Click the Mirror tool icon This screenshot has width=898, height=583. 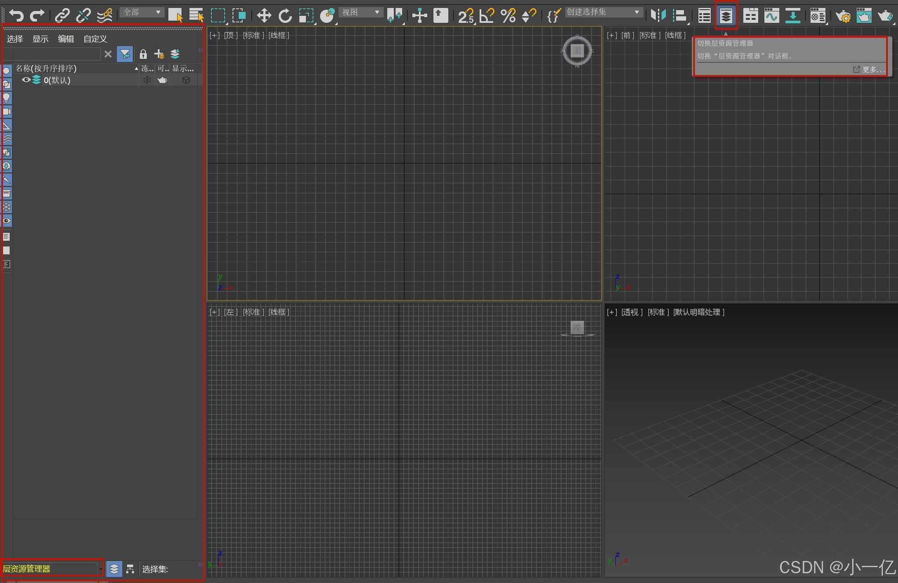point(658,16)
